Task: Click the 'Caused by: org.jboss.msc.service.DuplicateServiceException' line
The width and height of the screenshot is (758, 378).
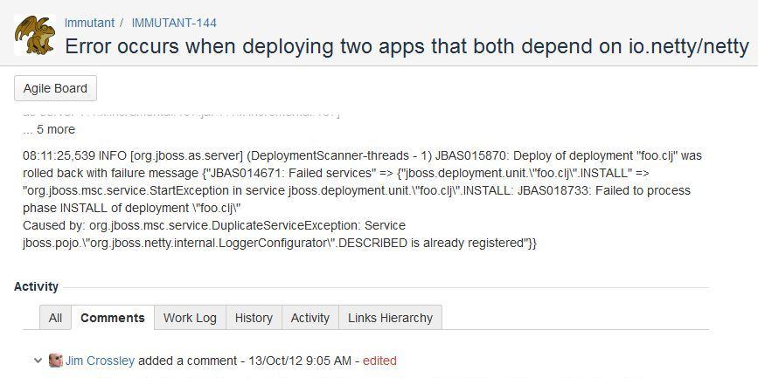Action: [214, 225]
